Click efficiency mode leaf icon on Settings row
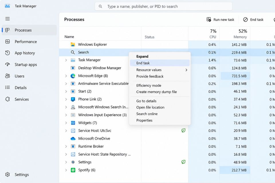This screenshot has height=183, width=275. 183,162
